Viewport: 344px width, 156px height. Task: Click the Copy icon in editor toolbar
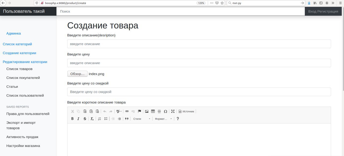click(x=78, y=111)
